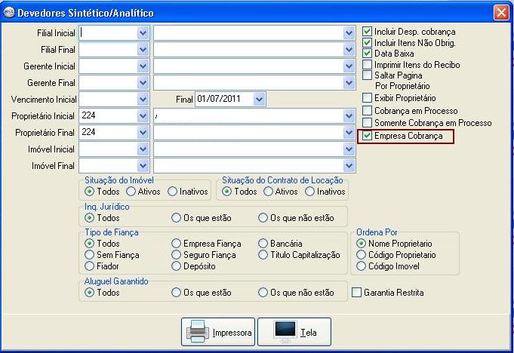
Task: Expand the Imóvel Final description dropdown
Action: pos(348,165)
